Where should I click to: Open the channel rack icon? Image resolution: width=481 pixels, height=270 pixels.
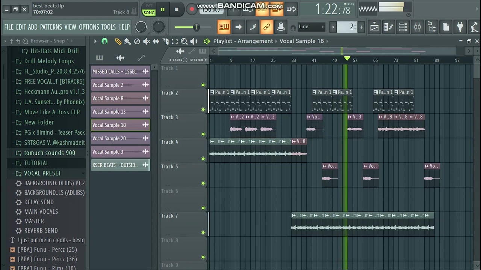coord(403,27)
